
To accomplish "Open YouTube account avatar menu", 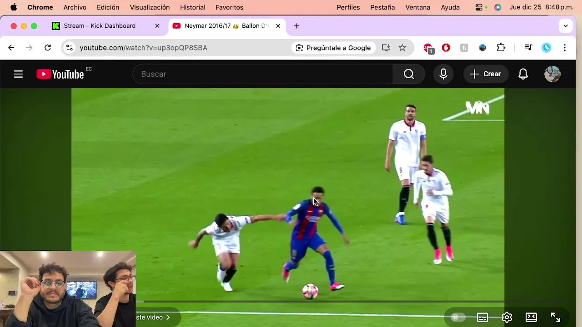I will 552,74.
